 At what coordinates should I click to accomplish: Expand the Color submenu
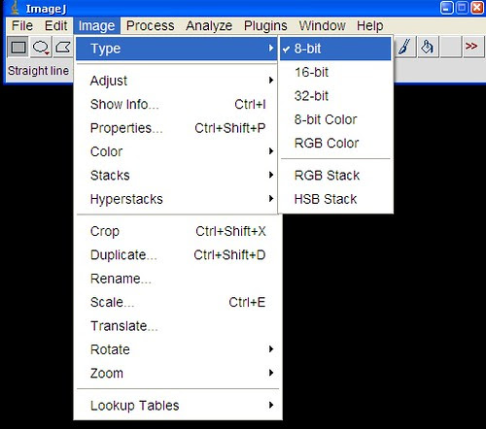[176, 151]
